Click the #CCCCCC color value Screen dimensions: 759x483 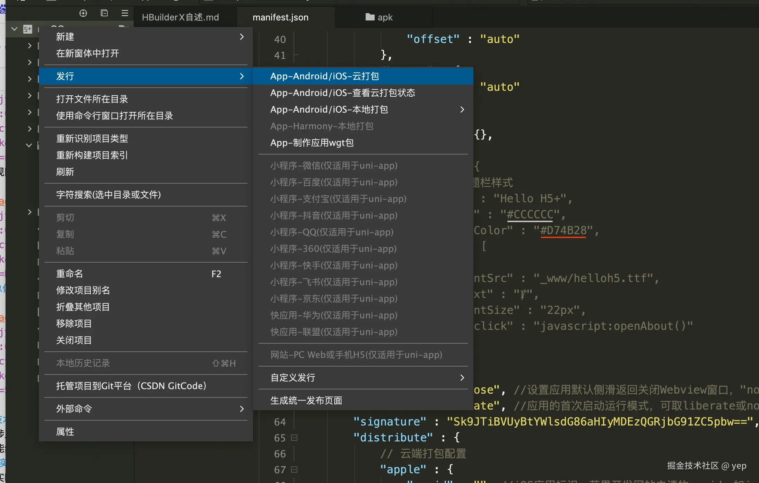pos(530,214)
